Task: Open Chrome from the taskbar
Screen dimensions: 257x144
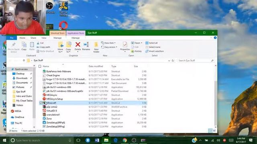Action: pyautogui.click(x=125, y=140)
